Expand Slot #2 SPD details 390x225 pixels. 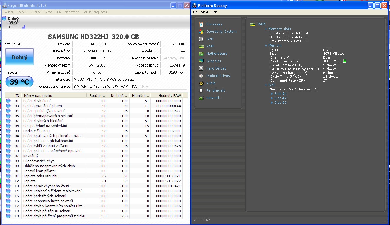tap(272, 98)
